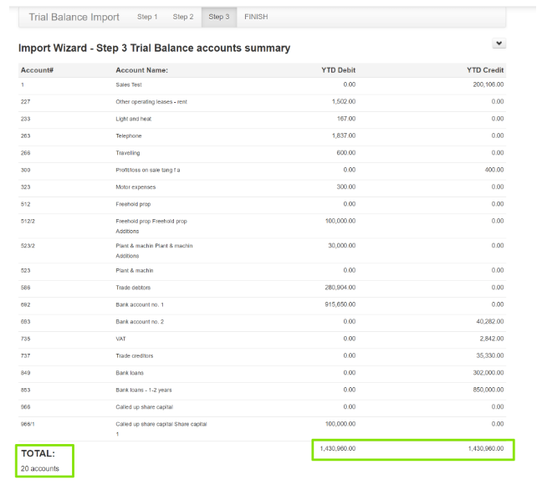Click the Telephone account row
This screenshot has height=490, width=547.
click(x=128, y=135)
